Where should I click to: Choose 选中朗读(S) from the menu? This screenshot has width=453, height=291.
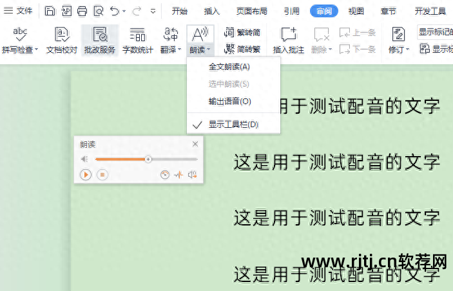[233, 84]
